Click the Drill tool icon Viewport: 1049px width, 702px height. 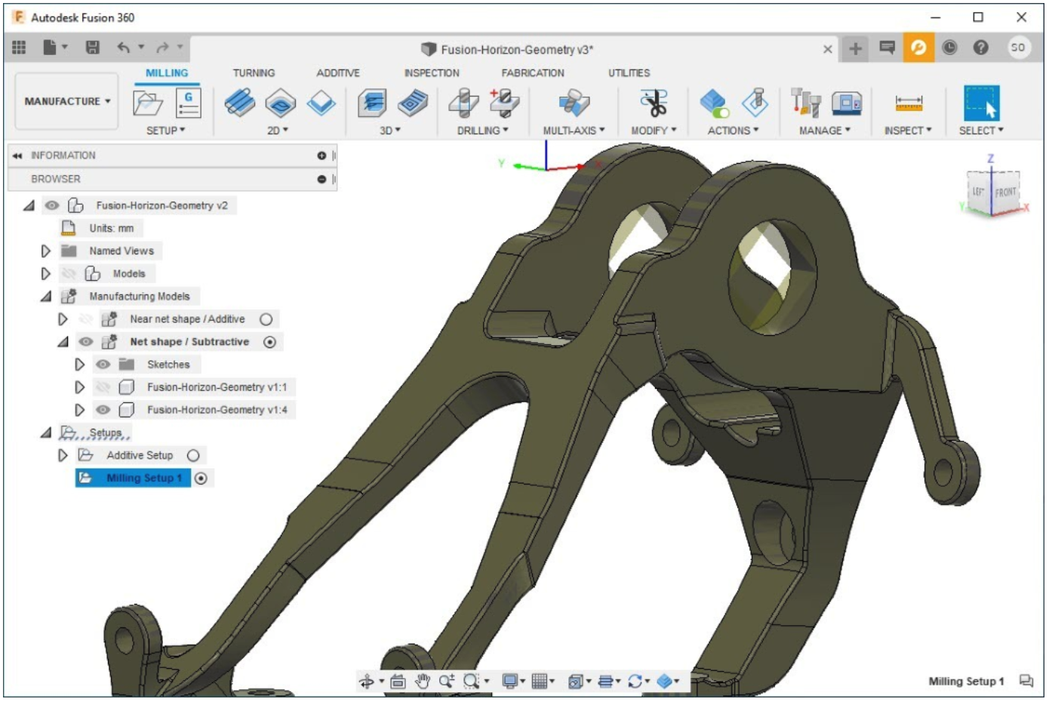pos(463,103)
